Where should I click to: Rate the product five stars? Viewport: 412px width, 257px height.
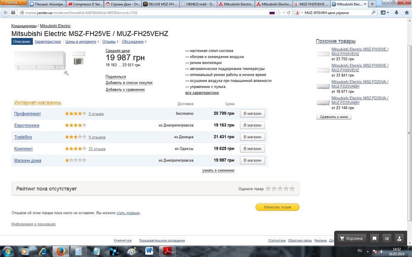point(292,189)
